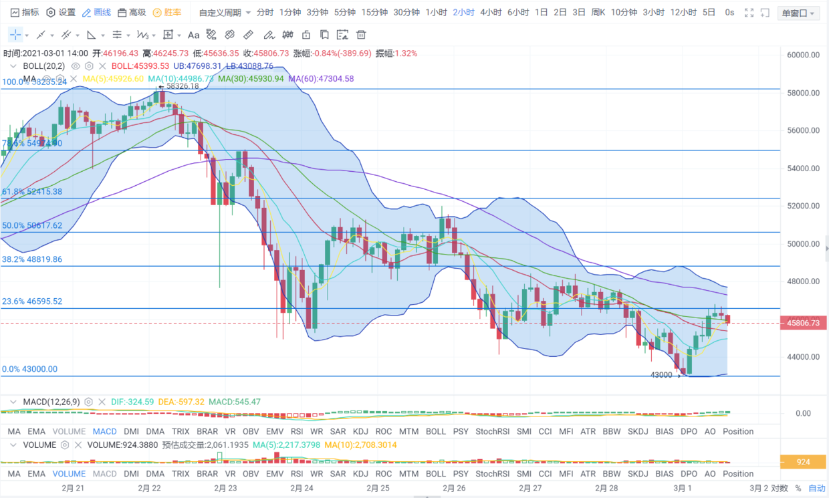The image size is (829, 498).
Task: Select the 4小时 timeframe
Action: click(x=491, y=13)
